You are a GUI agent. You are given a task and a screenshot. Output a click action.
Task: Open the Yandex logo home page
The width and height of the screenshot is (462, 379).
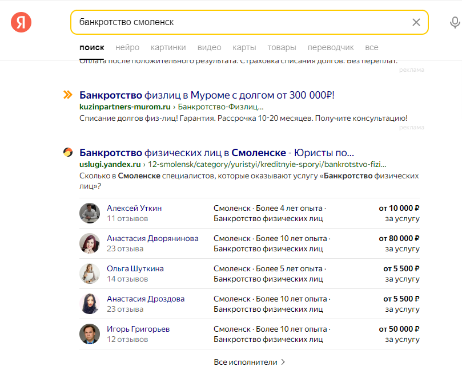[21, 22]
